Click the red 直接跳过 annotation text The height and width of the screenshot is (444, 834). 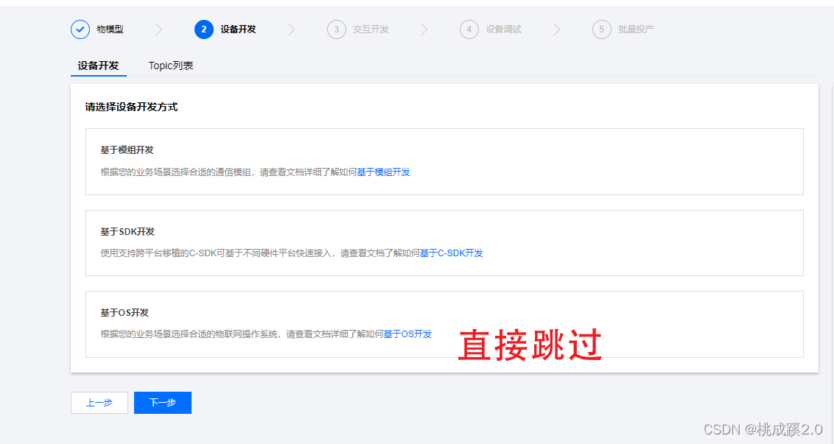tap(530, 343)
